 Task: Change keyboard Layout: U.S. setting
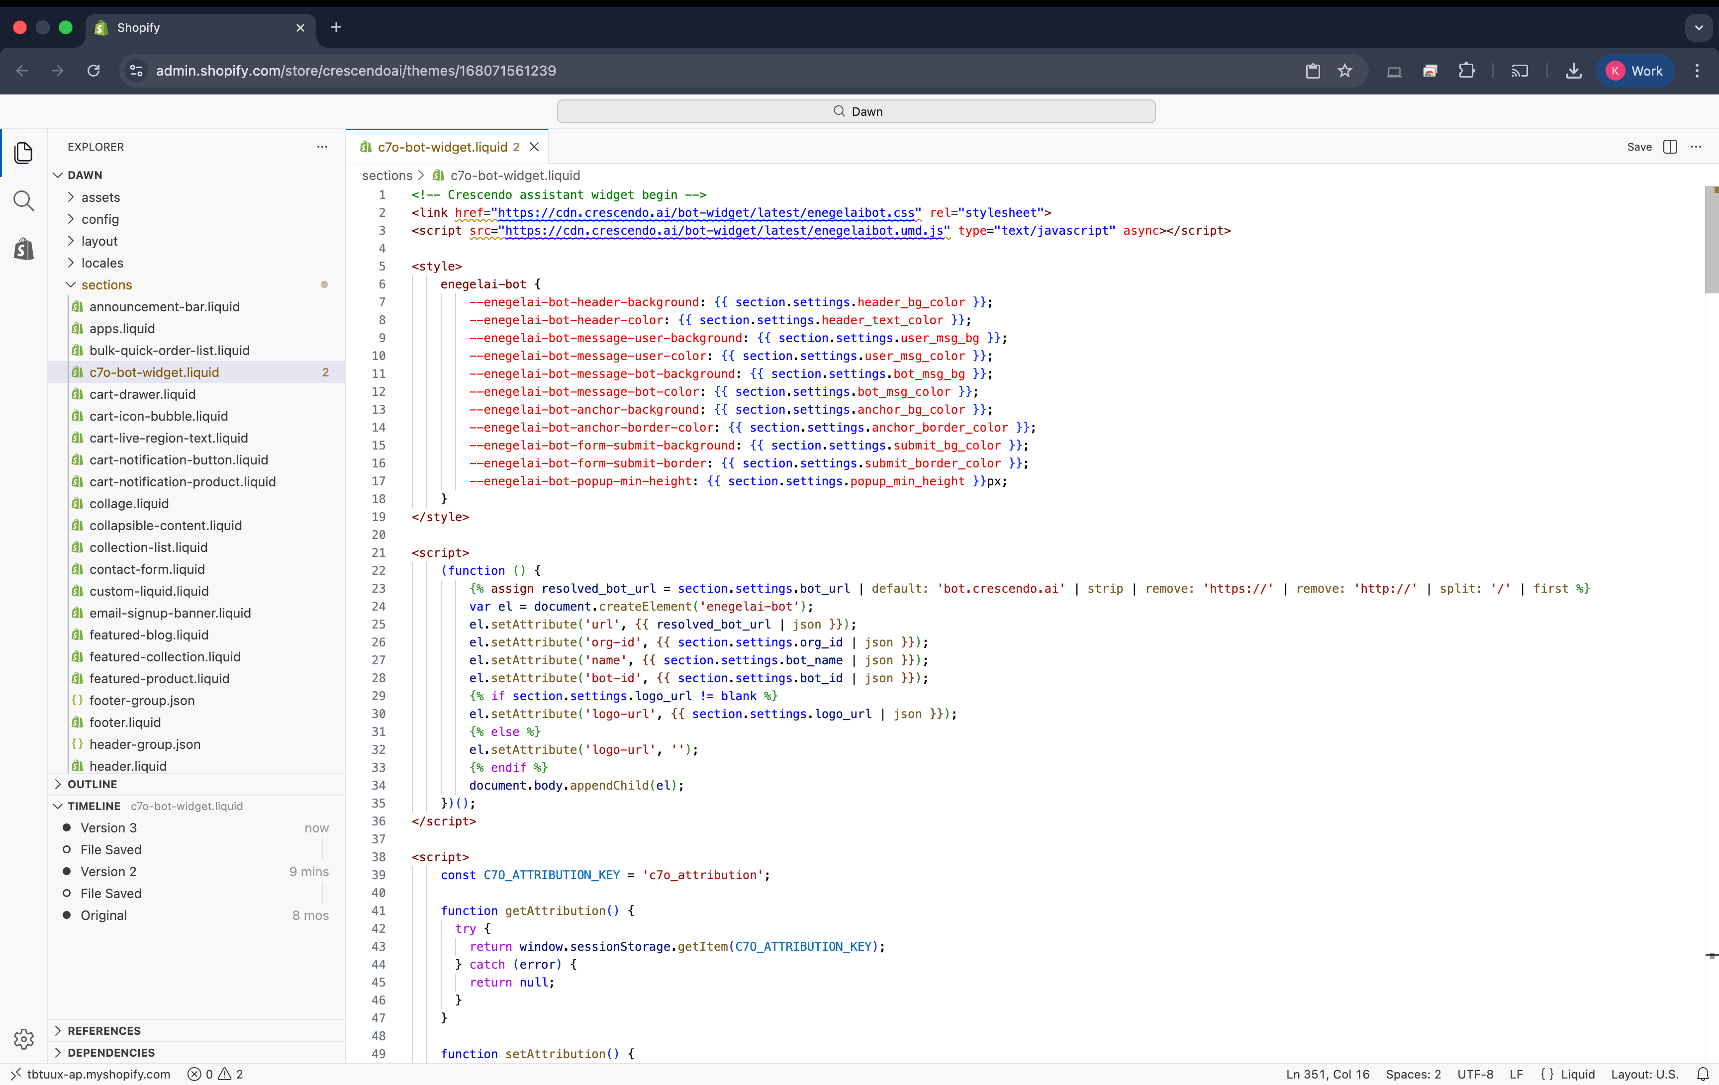pyautogui.click(x=1644, y=1074)
